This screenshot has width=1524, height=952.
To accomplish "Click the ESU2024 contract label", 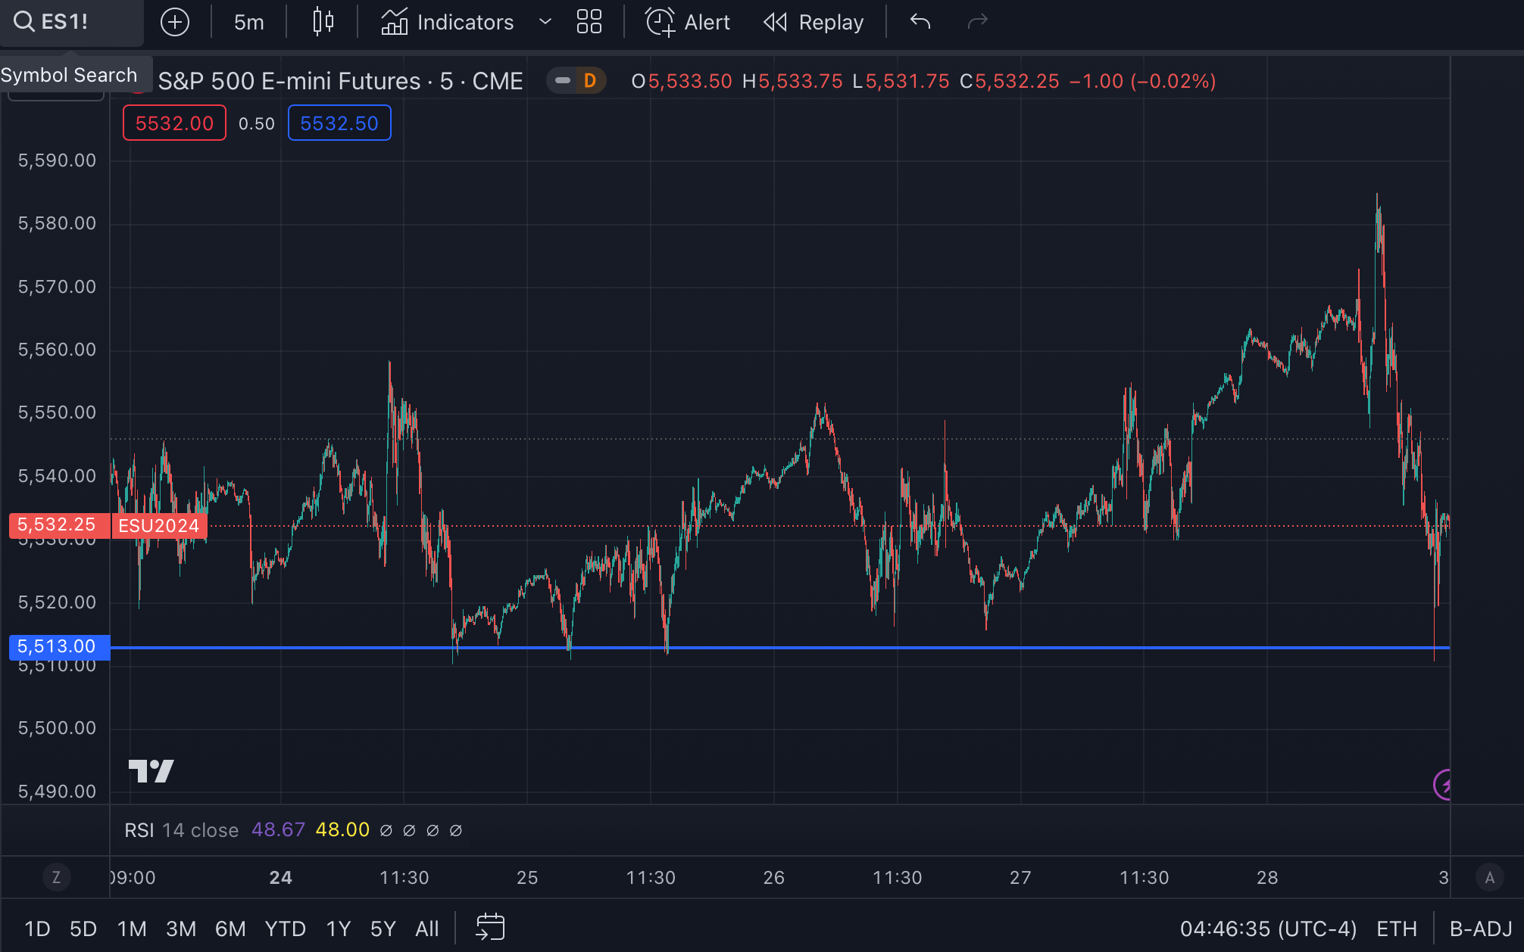I will coord(159,525).
